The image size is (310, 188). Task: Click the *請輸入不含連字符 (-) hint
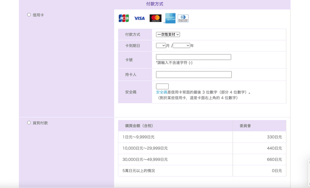[x=174, y=63]
